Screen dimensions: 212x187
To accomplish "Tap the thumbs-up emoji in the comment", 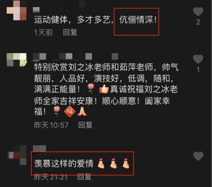I will point(104,89).
